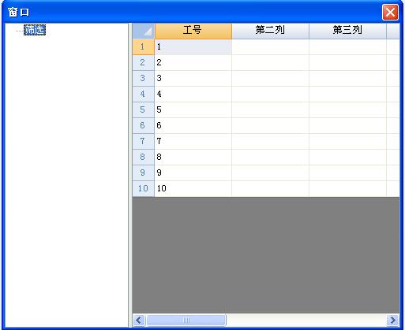The height and width of the screenshot is (330, 405).
Task: Click the vertical splitter between tree and grid
Action: coord(130,175)
